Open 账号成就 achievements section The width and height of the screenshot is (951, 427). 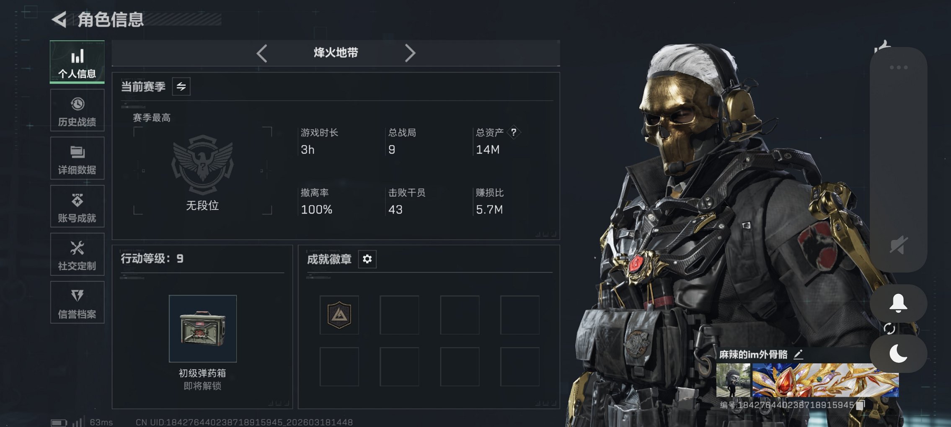(x=77, y=206)
